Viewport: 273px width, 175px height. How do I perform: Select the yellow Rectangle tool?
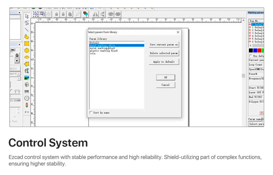27,44
